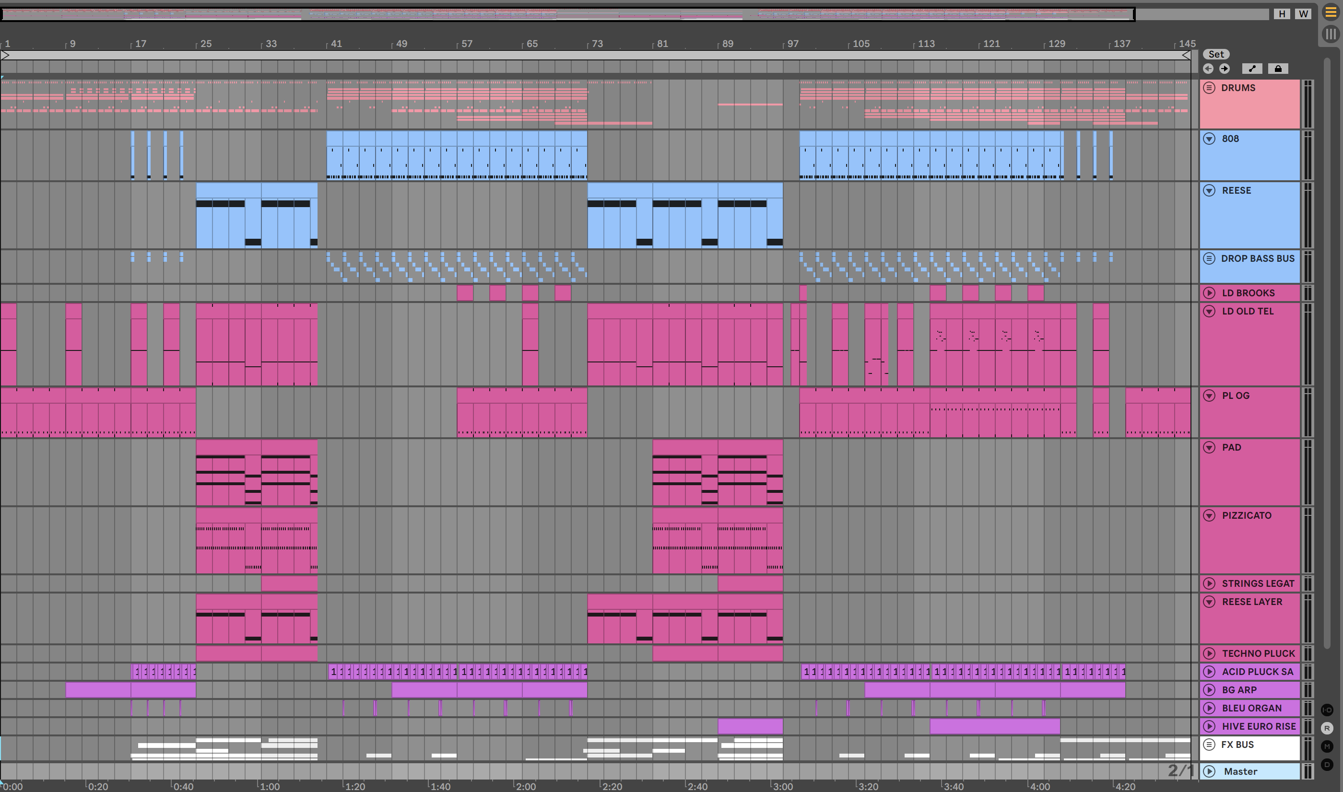Click the FX BUS group icon

coord(1209,745)
